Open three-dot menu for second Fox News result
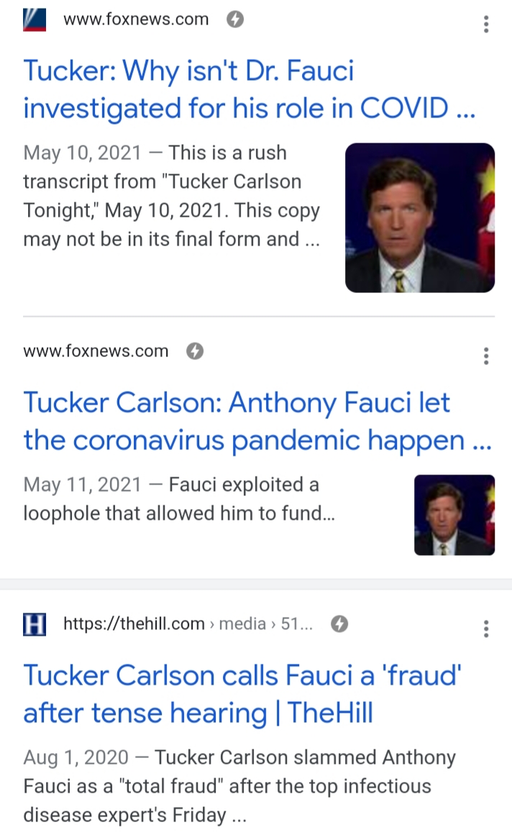 pos(487,356)
